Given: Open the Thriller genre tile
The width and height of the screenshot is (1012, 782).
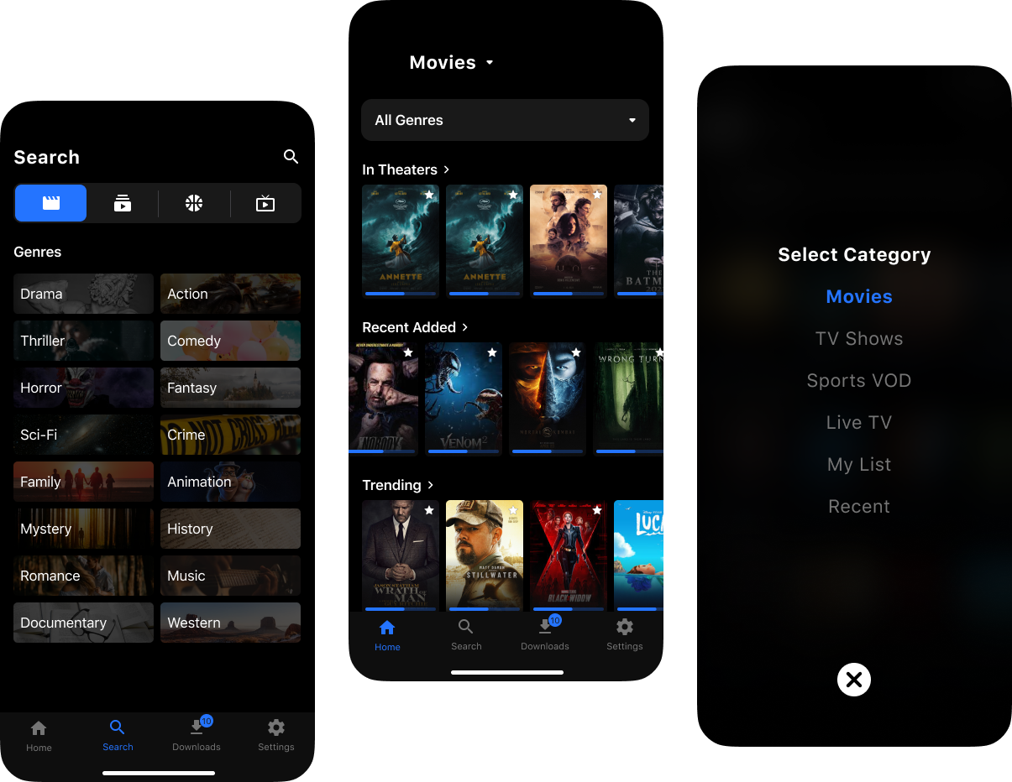Looking at the screenshot, I should 83,341.
